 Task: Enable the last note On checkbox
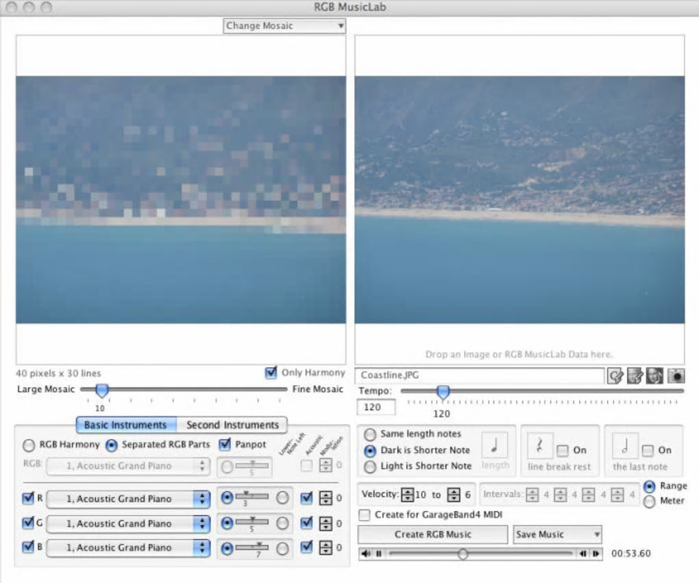point(648,451)
